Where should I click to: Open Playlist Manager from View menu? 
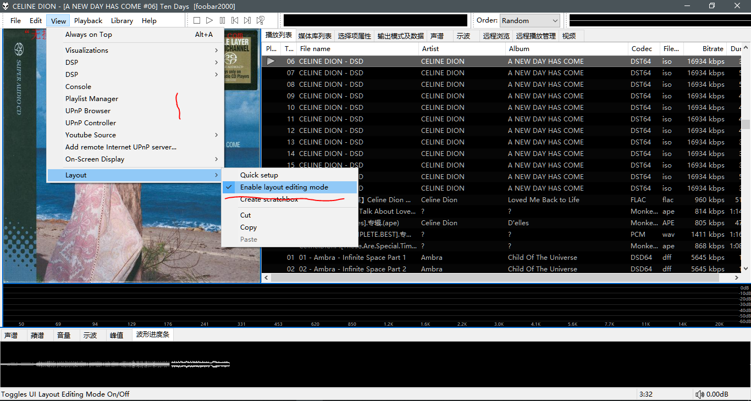92,99
